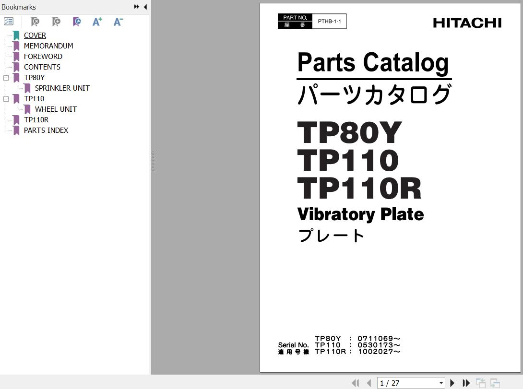Open the COVER bookmark

(35, 35)
